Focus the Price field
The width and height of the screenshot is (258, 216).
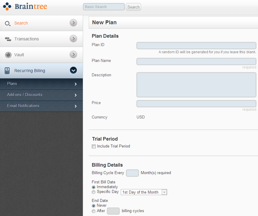coord(196,104)
